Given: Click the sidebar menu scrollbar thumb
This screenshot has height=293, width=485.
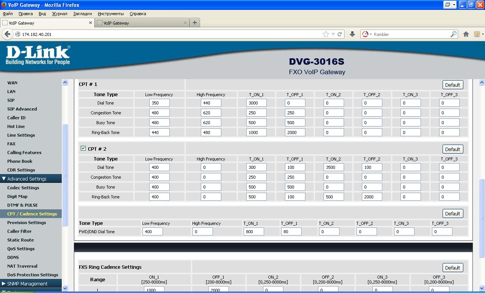Looking at the screenshot, I should point(65,174).
